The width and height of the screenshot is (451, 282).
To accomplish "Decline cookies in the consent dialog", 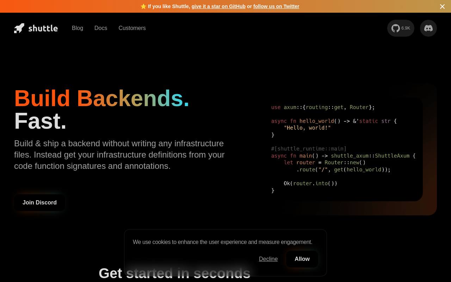I will [268, 259].
